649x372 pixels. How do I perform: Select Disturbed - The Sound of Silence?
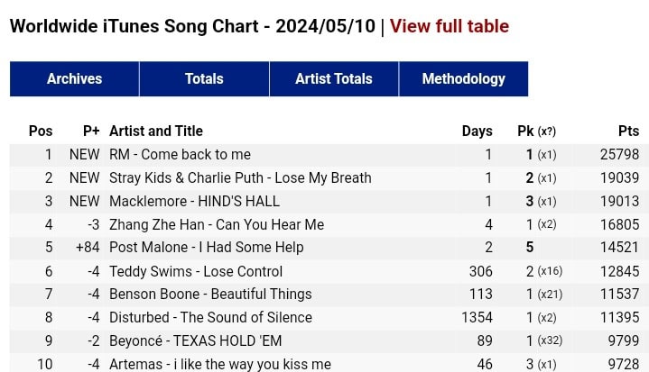point(210,318)
